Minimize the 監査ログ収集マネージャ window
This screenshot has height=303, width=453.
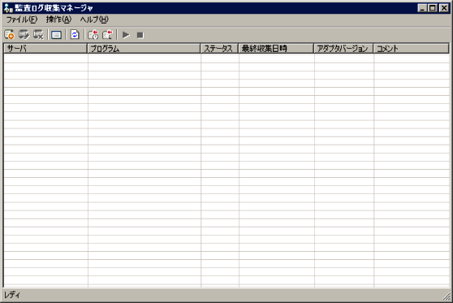tap(422, 8)
